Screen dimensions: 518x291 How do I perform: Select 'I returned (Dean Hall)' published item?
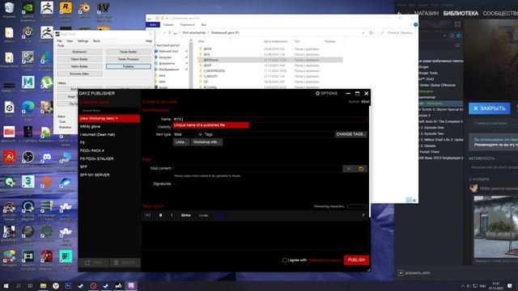tap(109, 135)
